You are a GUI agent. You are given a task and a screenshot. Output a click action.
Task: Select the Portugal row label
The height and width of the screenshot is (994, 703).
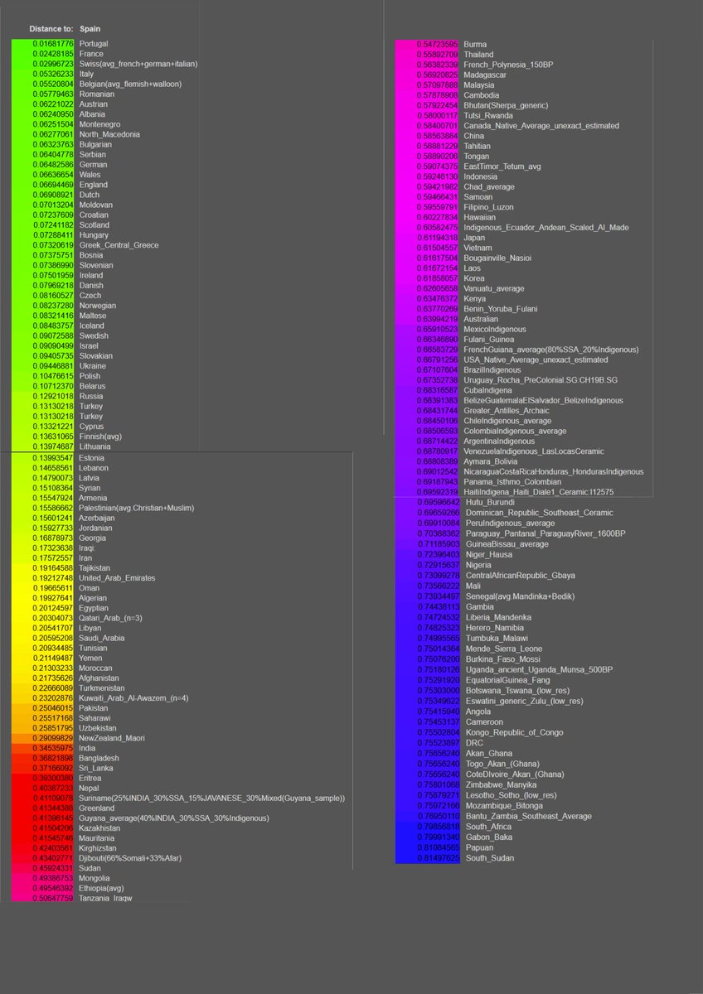click(x=94, y=44)
